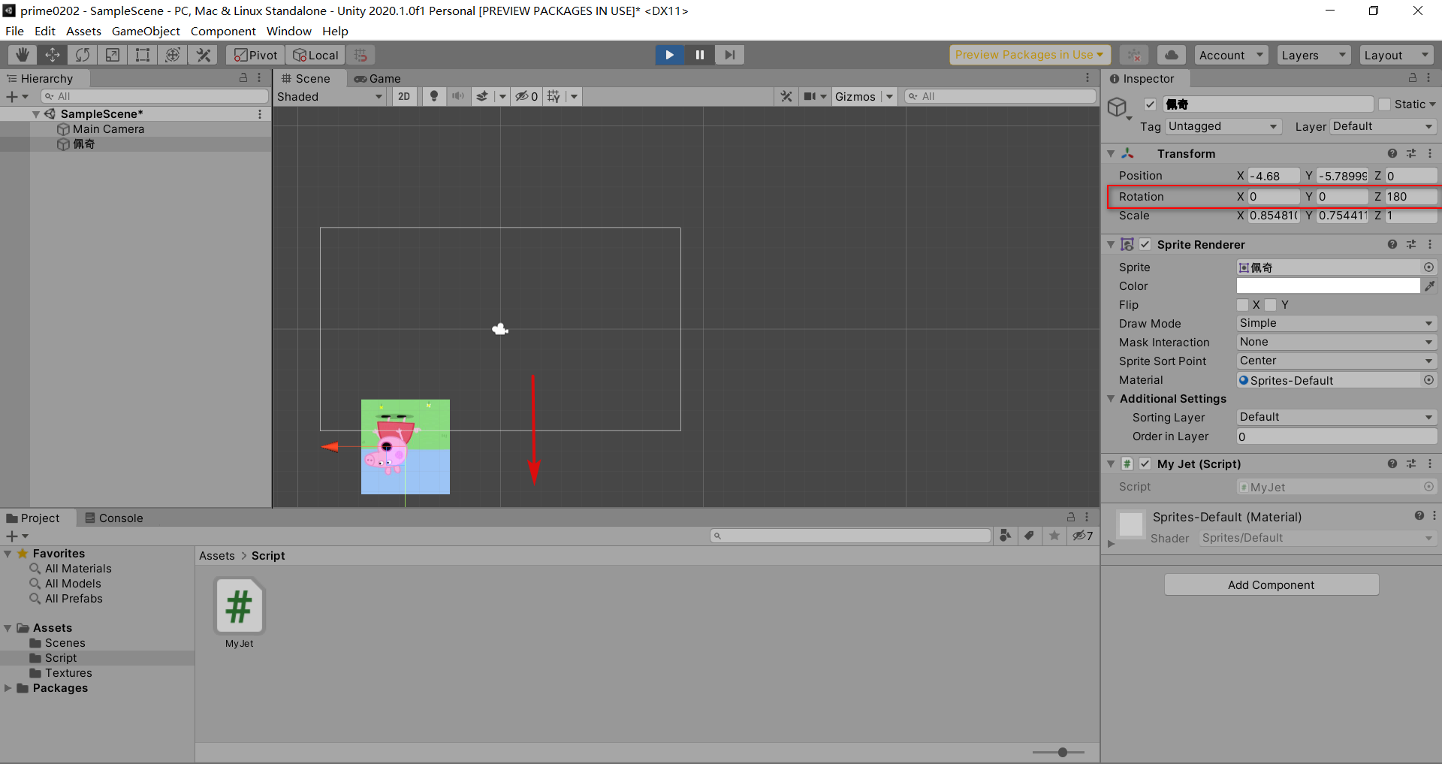
Task: Disable My Jet script checkbox
Action: (x=1145, y=464)
